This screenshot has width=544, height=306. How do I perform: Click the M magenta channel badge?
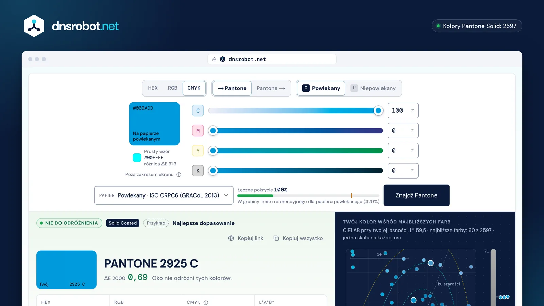(198, 131)
